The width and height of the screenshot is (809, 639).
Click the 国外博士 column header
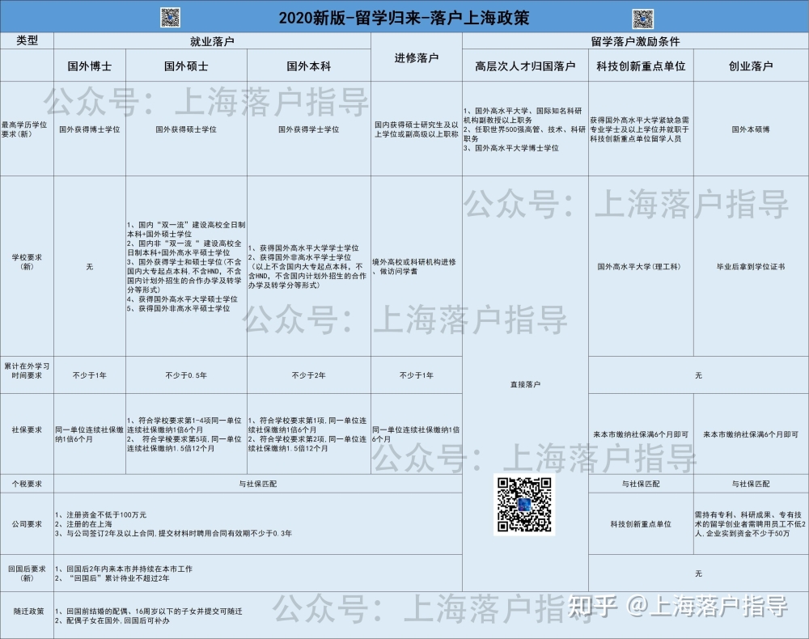pos(90,66)
